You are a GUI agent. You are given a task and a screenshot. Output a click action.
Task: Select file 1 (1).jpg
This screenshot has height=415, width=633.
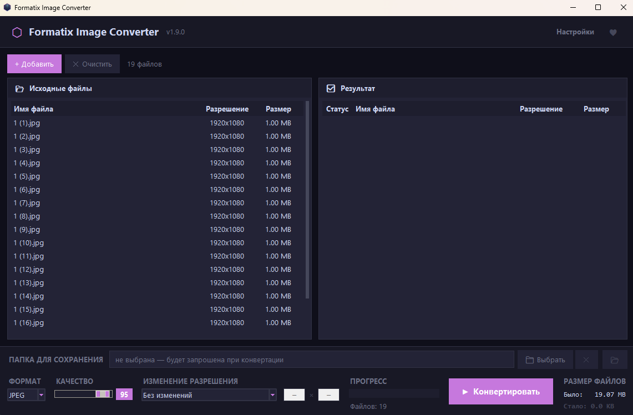pyautogui.click(x=158, y=123)
